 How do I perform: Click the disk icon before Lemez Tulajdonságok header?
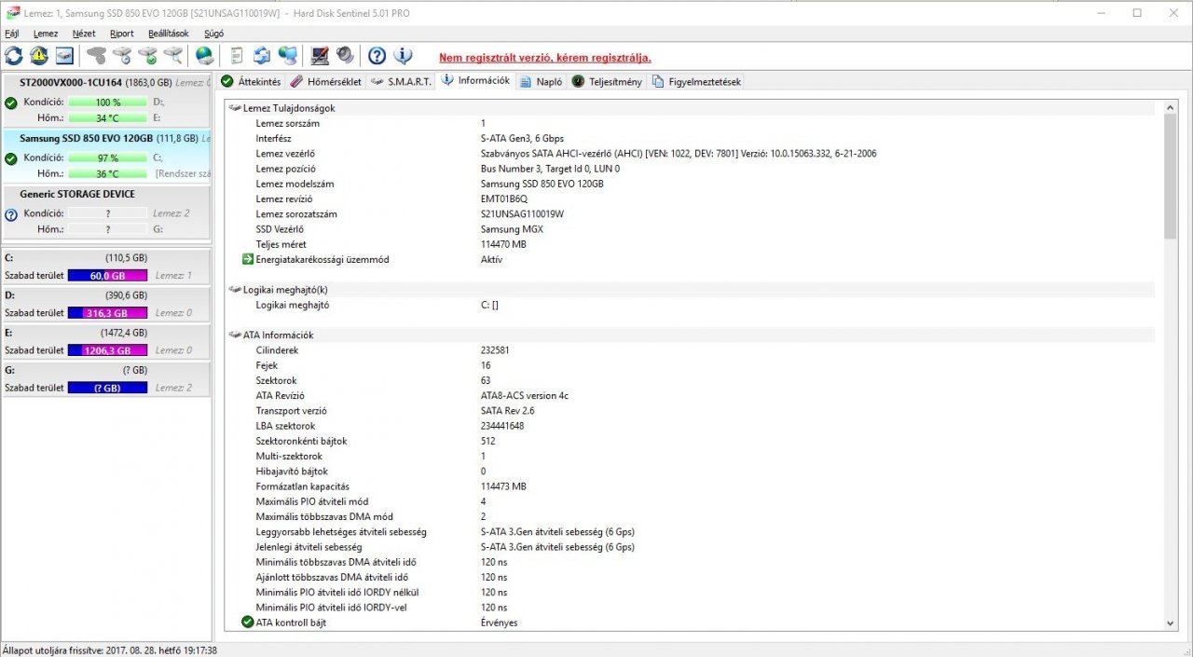235,108
